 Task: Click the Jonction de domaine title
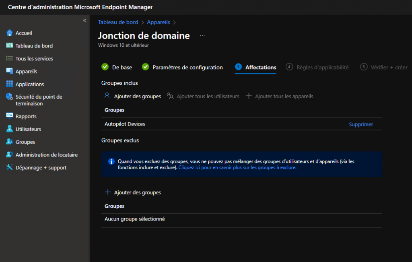[x=144, y=35]
